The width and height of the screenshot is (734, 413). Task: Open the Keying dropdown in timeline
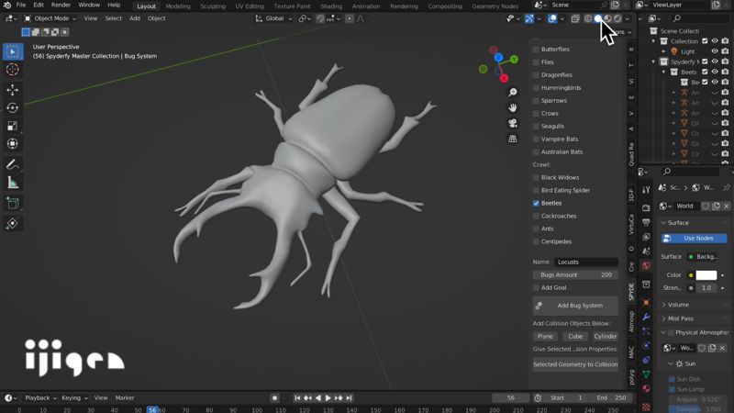tap(74, 398)
